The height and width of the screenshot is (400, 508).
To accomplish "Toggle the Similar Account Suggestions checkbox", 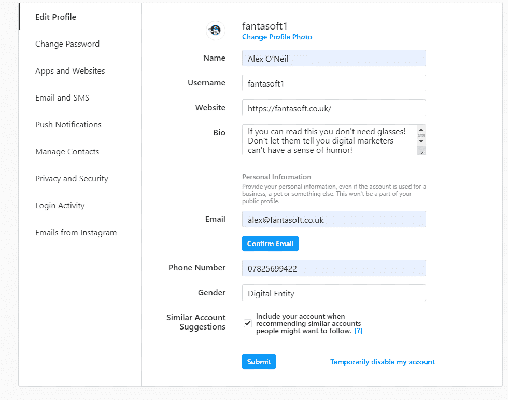I will pyautogui.click(x=248, y=323).
